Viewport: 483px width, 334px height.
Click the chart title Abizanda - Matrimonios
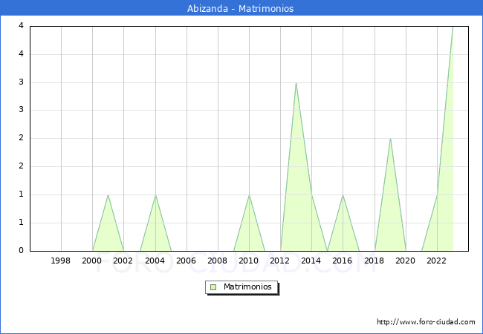pos(241,9)
